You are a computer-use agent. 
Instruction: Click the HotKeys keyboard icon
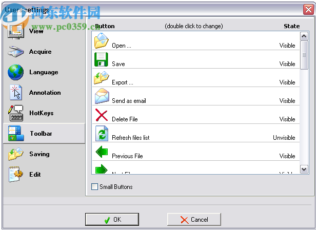[x=16, y=113]
